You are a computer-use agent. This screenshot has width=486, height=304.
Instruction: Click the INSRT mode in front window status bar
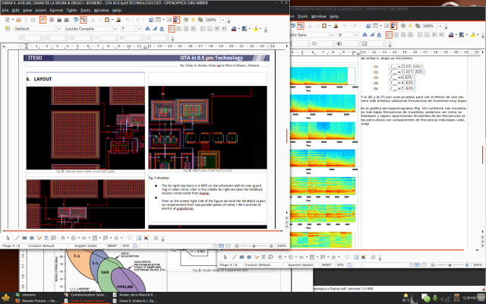[x=112, y=245]
